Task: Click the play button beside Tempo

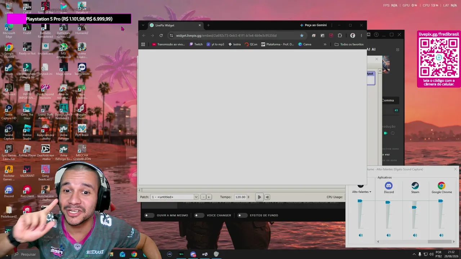Action: [259, 197]
